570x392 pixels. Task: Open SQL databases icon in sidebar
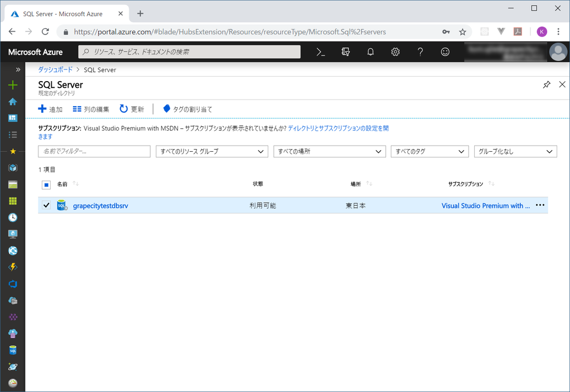13,350
